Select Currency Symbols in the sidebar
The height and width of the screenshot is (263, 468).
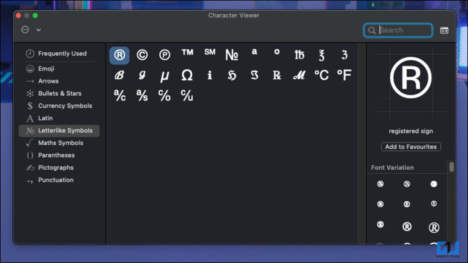point(65,106)
